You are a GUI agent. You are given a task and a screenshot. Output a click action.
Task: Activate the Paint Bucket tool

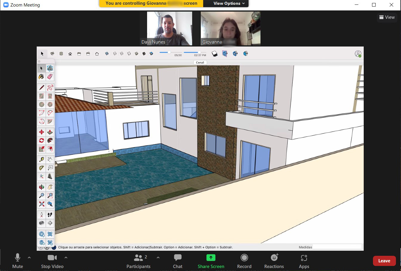click(x=41, y=77)
